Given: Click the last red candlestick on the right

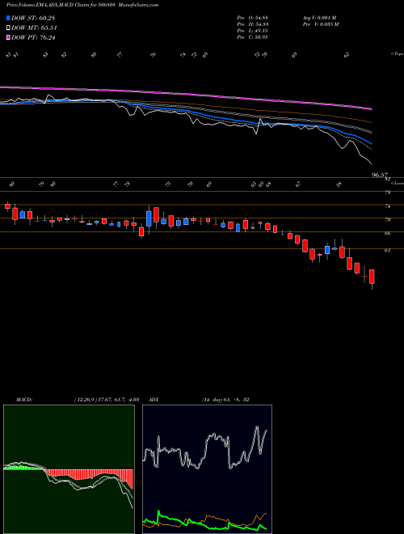Looking at the screenshot, I should 372,277.
